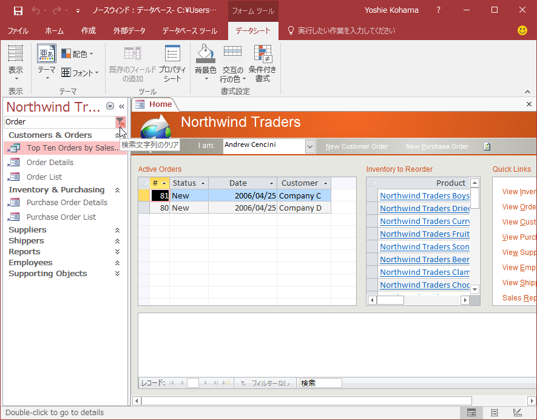Open the Status column filter dropdown

[x=203, y=183]
